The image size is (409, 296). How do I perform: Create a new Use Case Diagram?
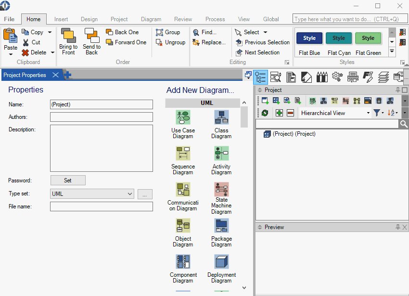183,117
